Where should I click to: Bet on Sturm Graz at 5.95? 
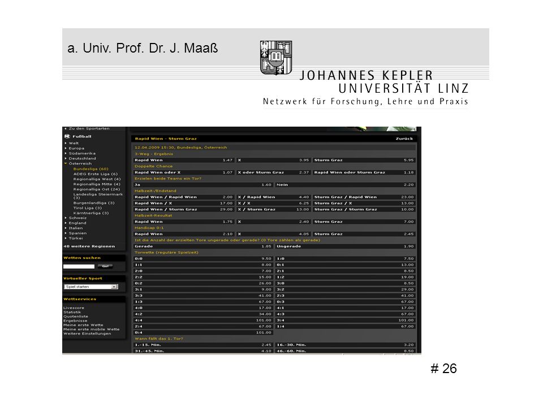pos(364,160)
